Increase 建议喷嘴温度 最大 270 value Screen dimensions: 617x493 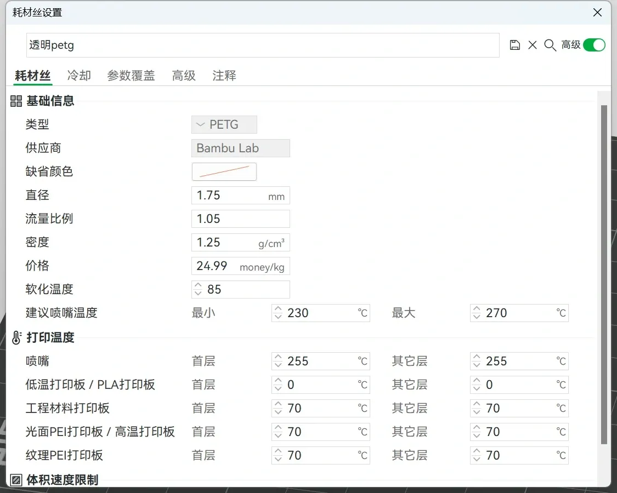click(477, 309)
